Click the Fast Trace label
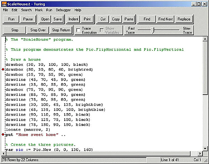209x164 pixels. (131, 30)
